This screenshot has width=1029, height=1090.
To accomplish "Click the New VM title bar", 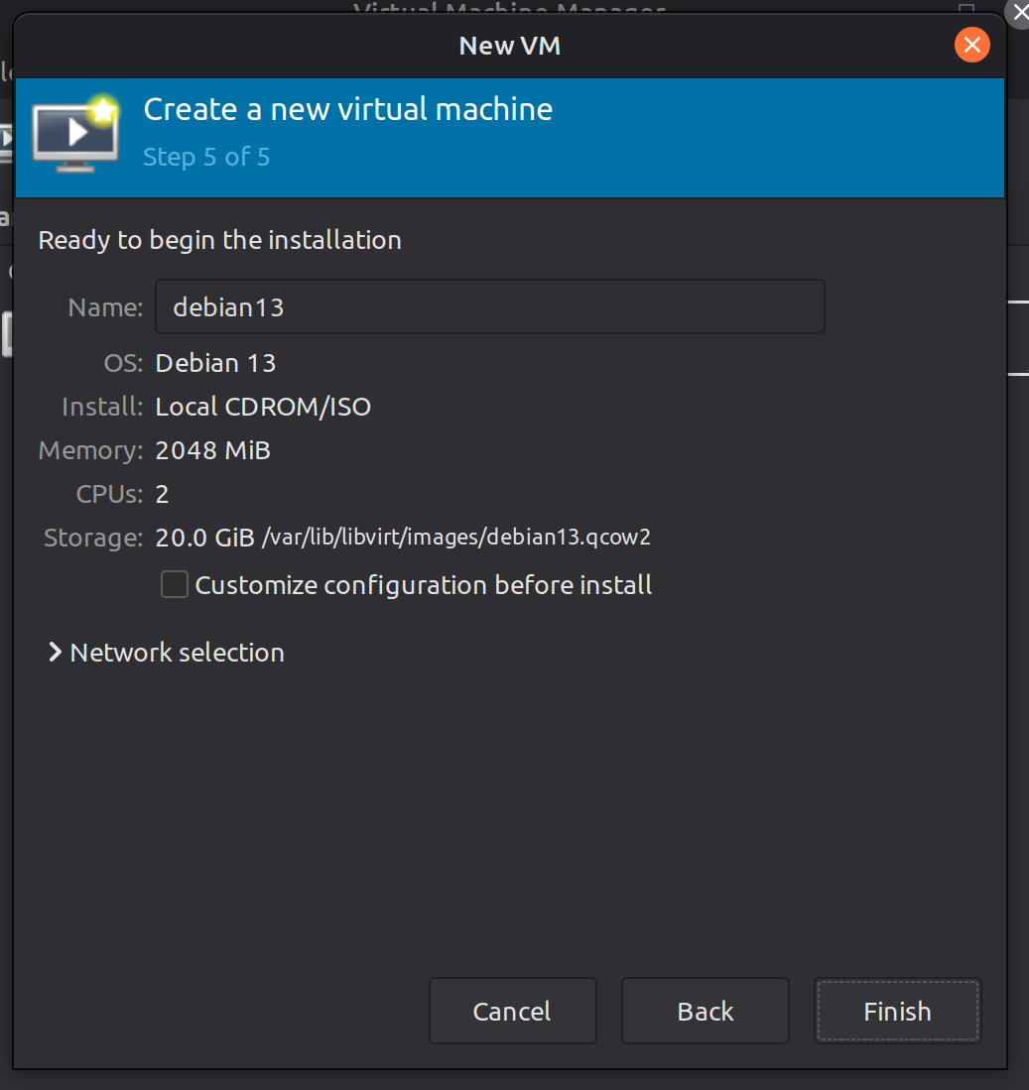I will pos(510,45).
